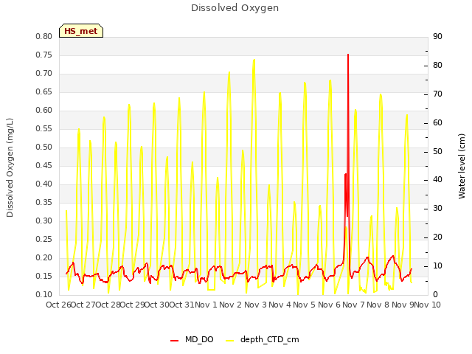This screenshot has height=354, width=472.
Task: Click the Oct 29 date tick label
Action: (133, 305)
